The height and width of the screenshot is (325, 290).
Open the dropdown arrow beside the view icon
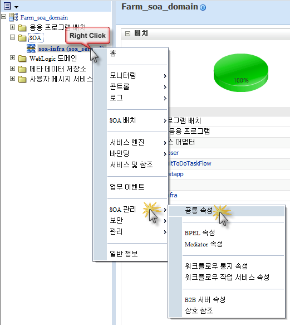coord(16,7)
